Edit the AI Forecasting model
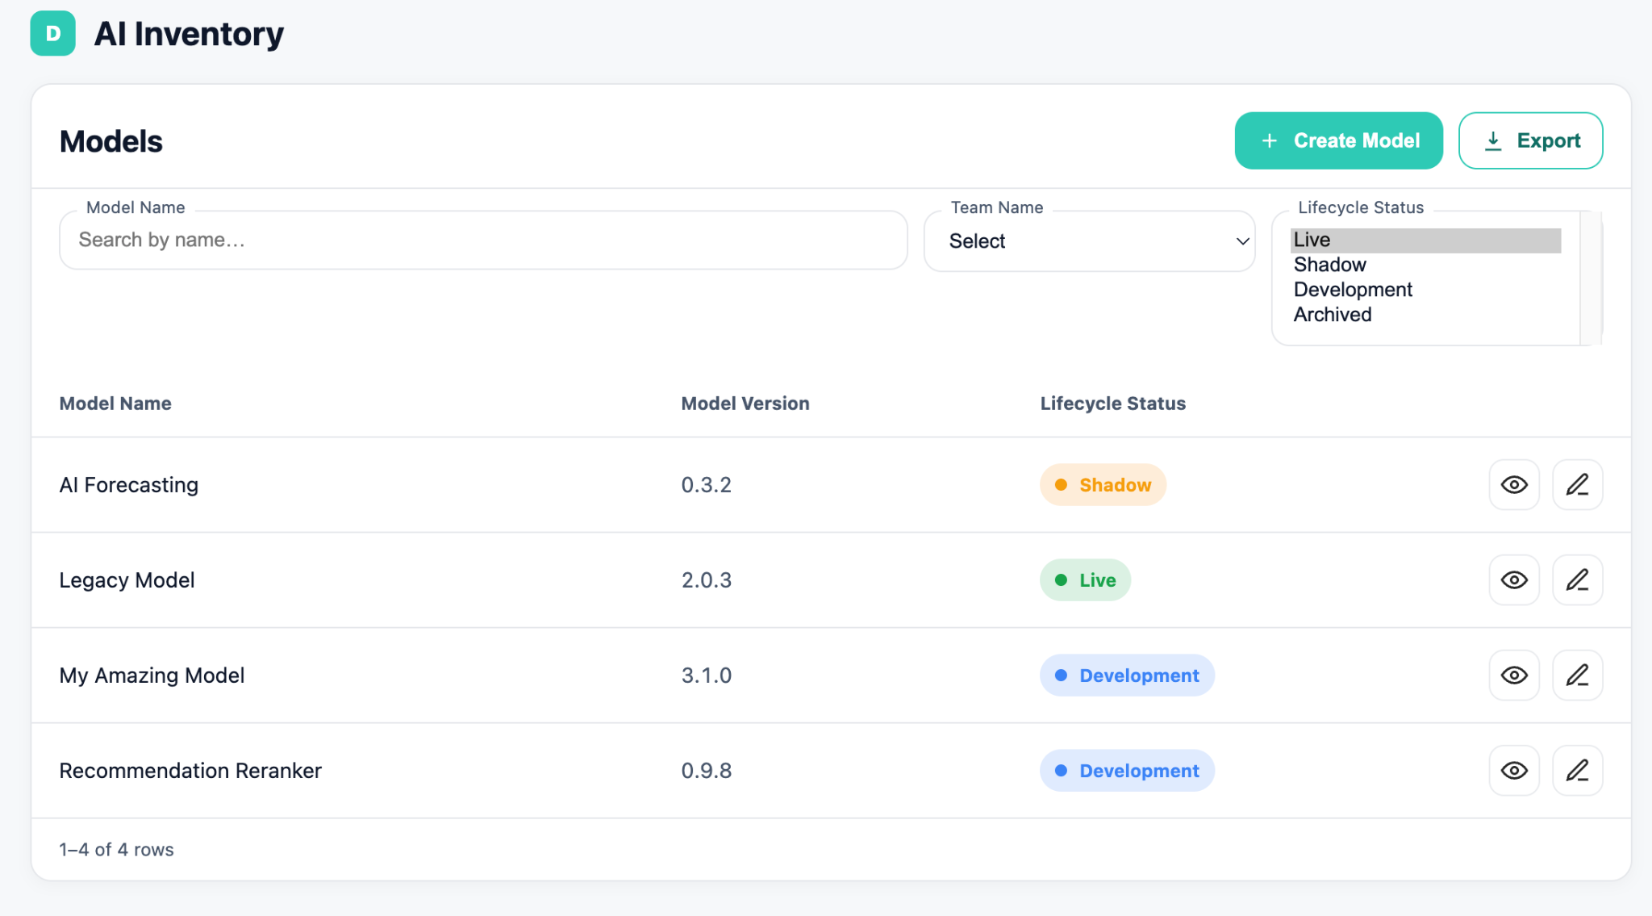1652x916 pixels. point(1578,484)
